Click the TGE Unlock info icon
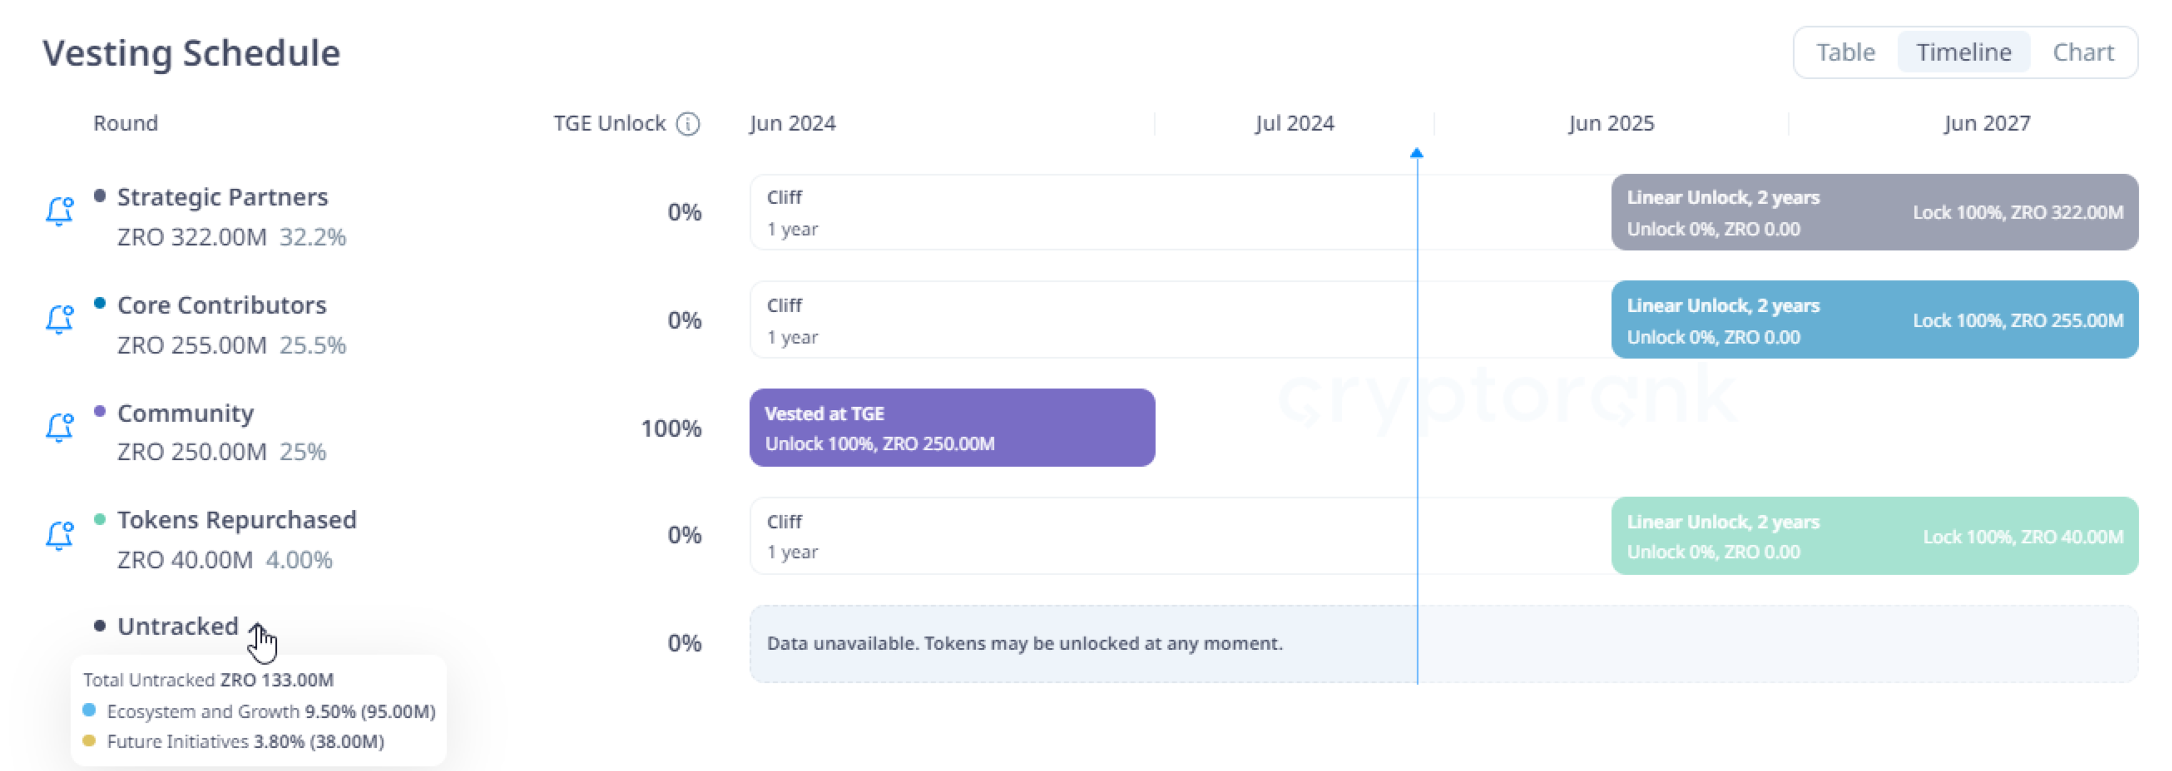 click(688, 124)
